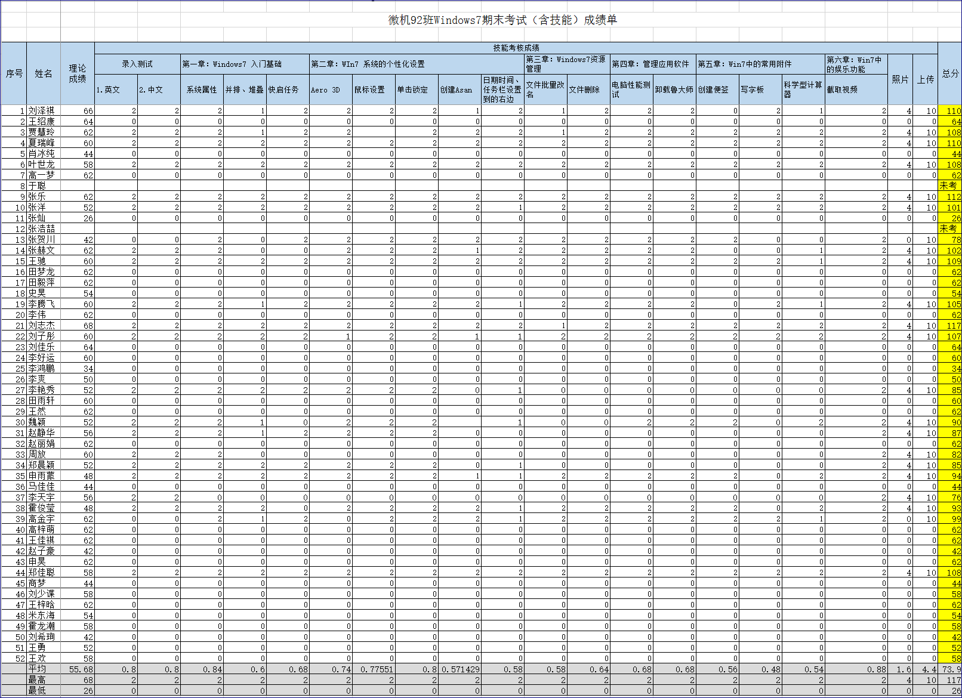Click the average total score 73.9
This screenshot has width=962, height=698.
[951, 669]
